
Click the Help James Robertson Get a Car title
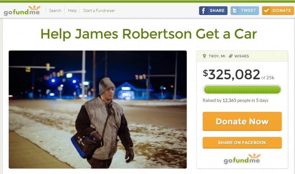pyautogui.click(x=149, y=34)
